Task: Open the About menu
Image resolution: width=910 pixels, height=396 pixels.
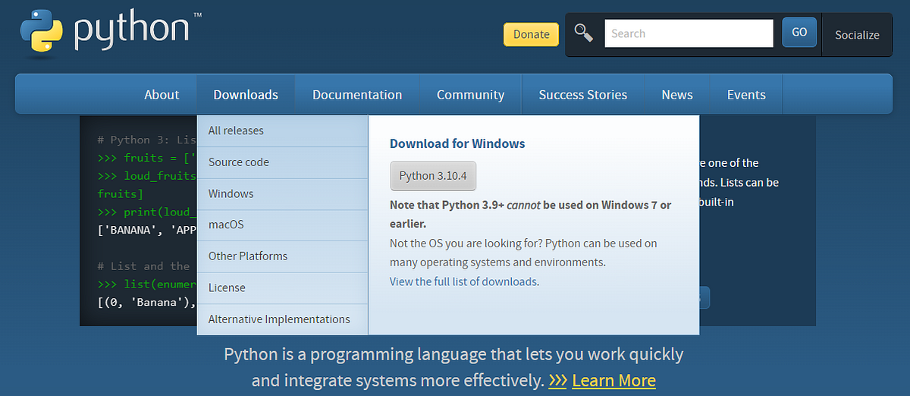Action: point(162,95)
